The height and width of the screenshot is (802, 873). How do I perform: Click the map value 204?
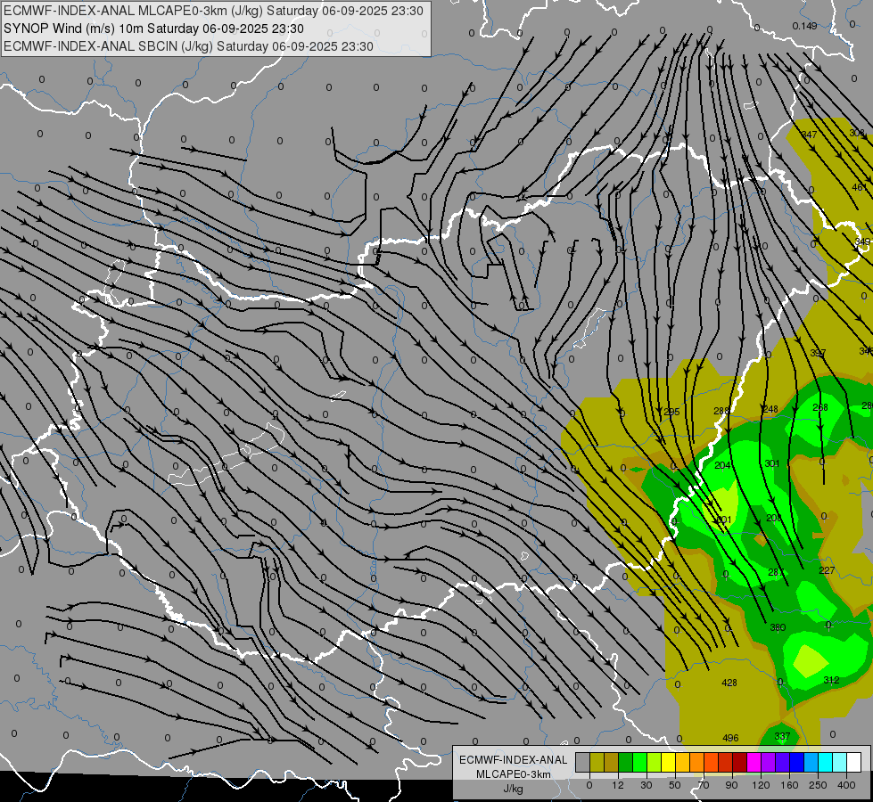[x=722, y=465]
